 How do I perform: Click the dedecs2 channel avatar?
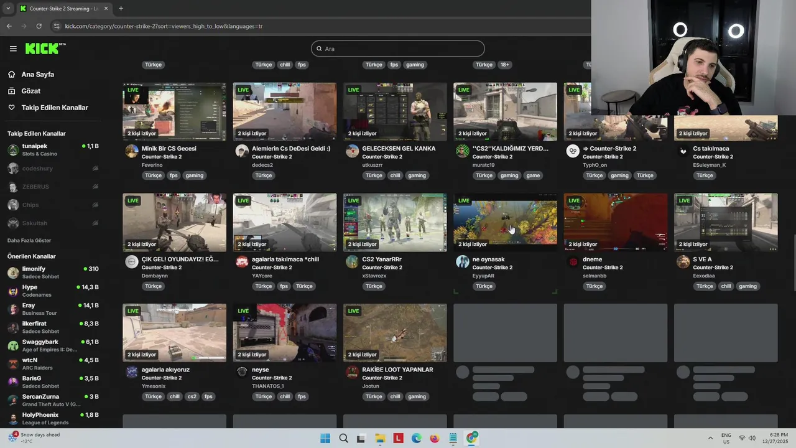pyautogui.click(x=242, y=151)
